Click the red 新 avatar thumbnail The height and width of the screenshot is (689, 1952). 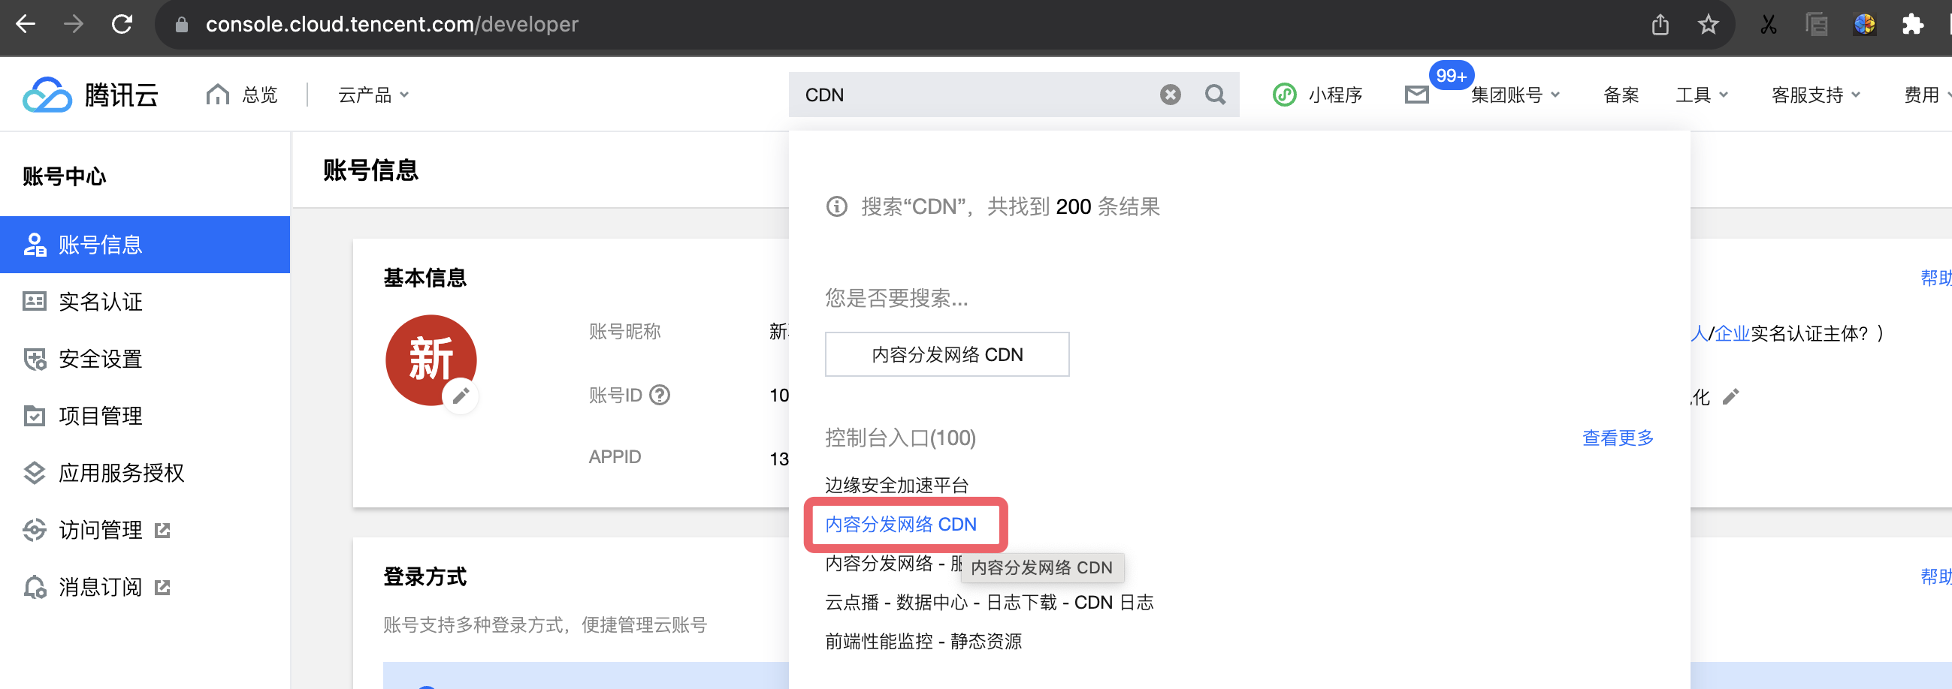tap(431, 359)
